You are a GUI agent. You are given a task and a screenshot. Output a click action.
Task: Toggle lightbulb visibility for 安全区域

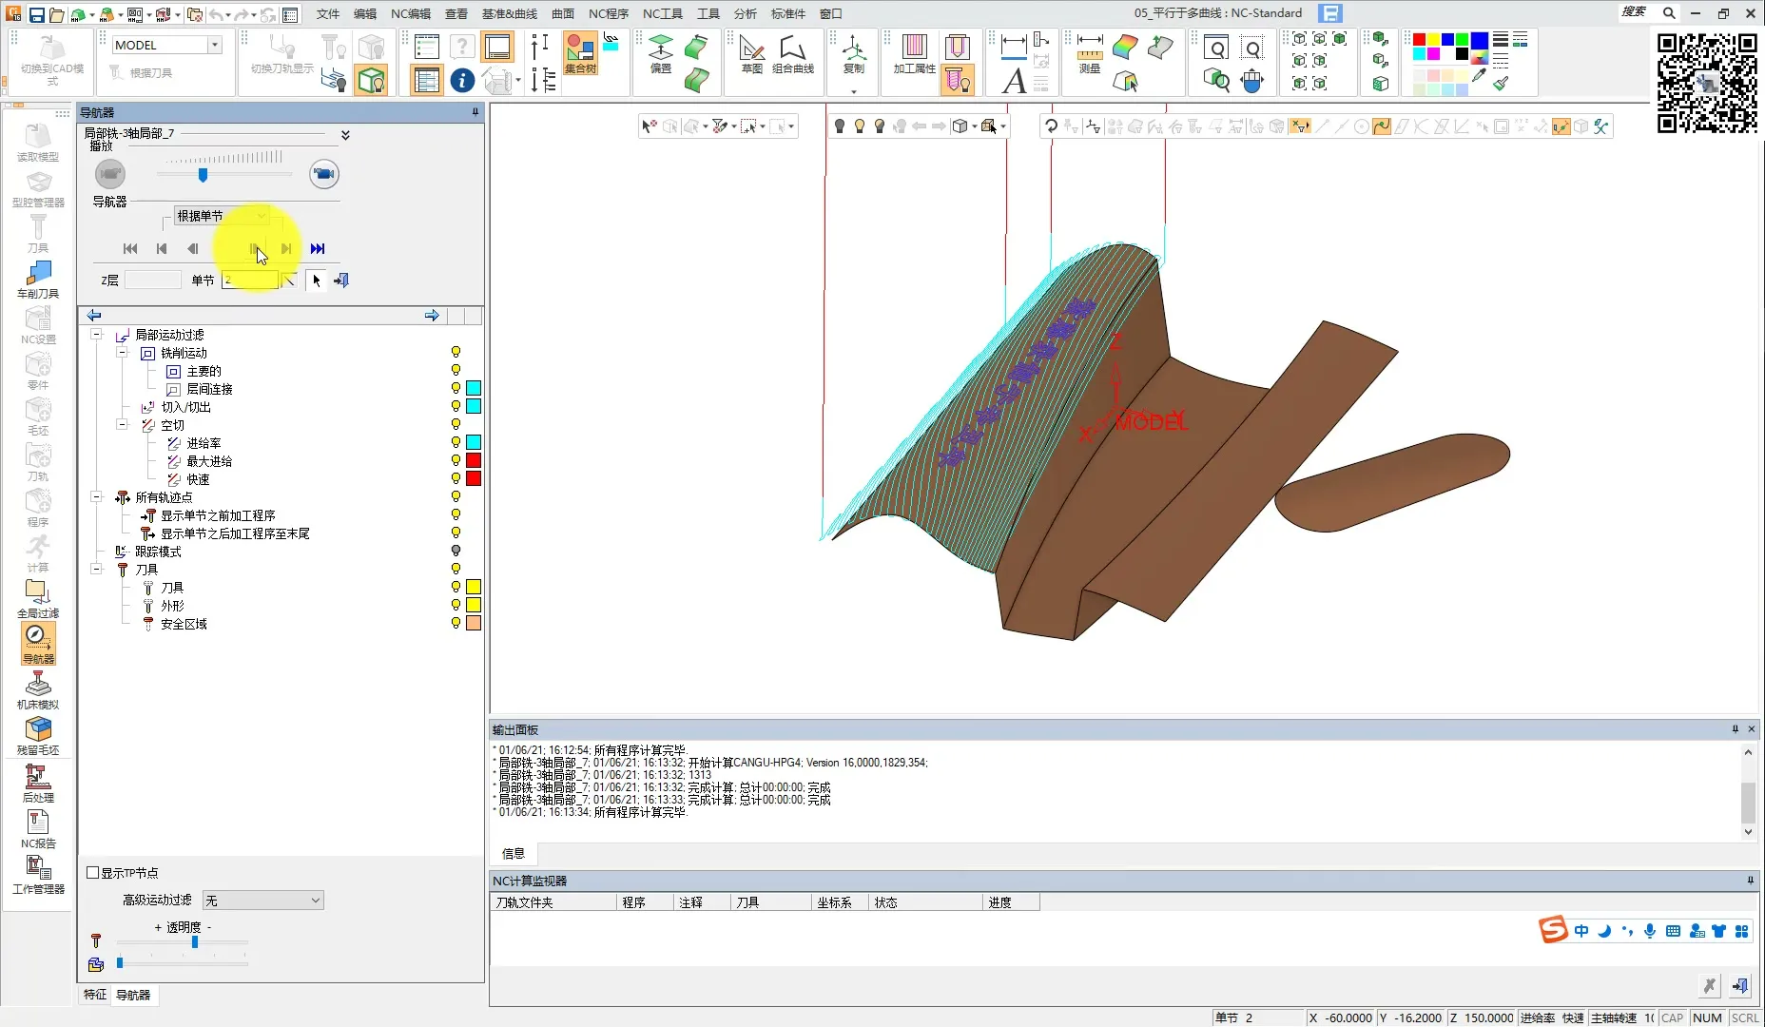tap(456, 624)
